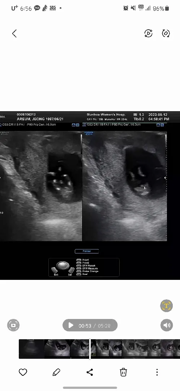Tap the muted sound icon in the status bar
This screenshot has width=180, height=391.
coord(133,8)
